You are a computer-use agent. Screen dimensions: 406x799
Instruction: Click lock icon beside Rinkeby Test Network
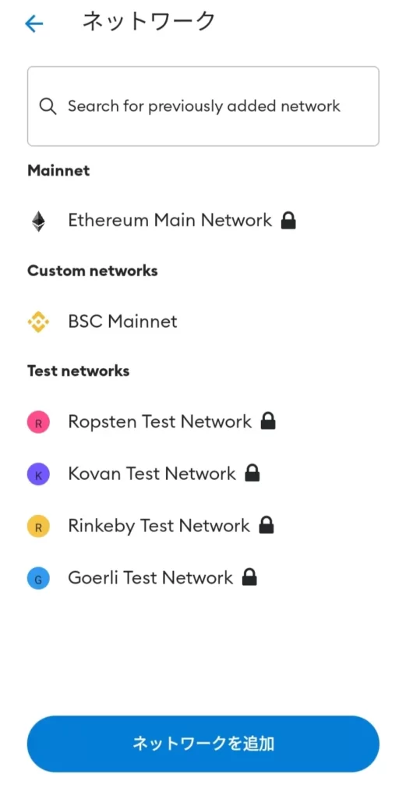[267, 525]
